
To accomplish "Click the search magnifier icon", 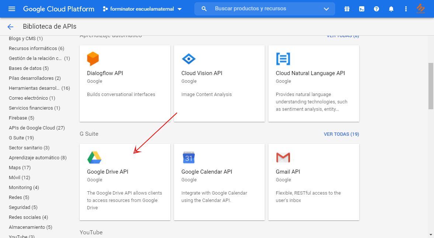I will 204,9.
